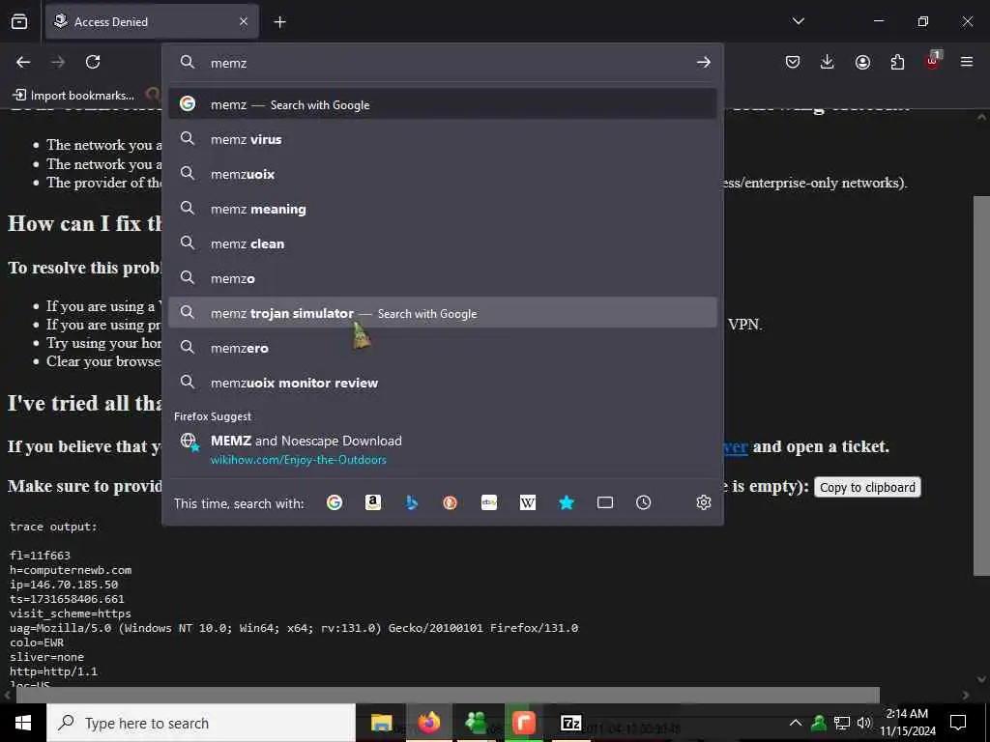Select 'memzuoix monitor review' suggestion
Viewport: 990px width, 742px height.
(x=442, y=383)
